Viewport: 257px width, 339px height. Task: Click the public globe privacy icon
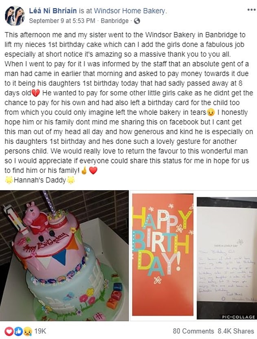click(137, 21)
